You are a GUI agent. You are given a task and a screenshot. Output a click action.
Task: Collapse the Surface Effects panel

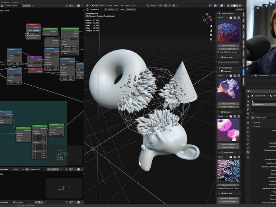click(x=218, y=13)
